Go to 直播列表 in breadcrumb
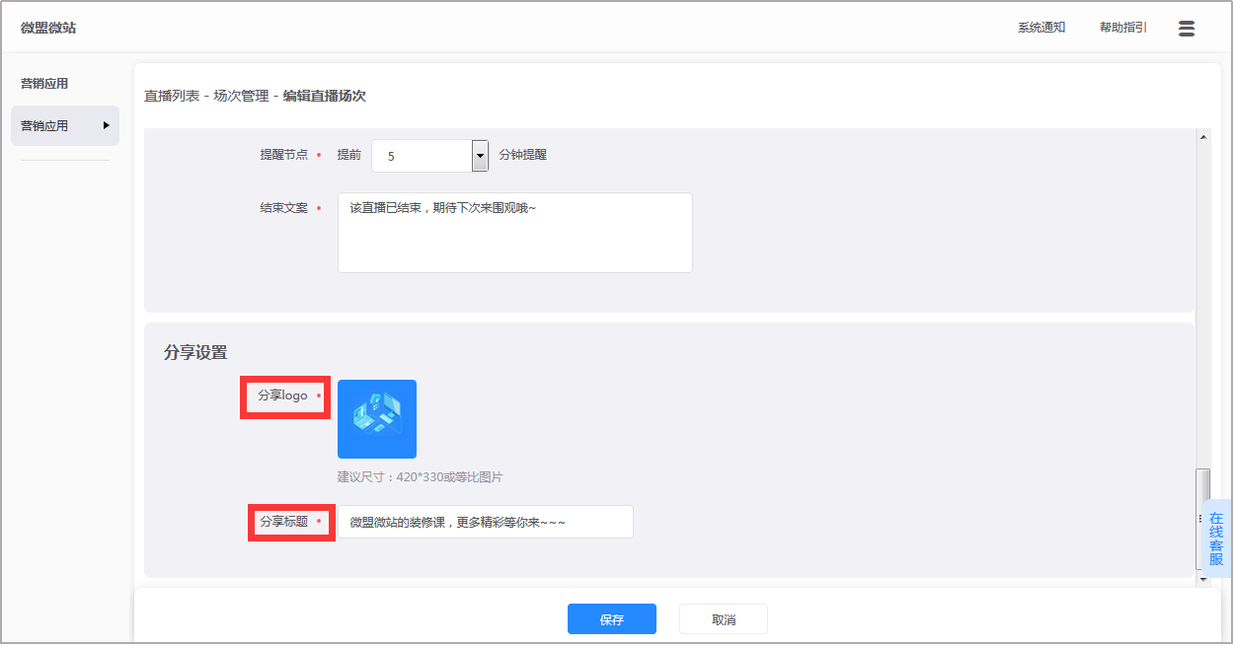Viewport: 1233px width, 646px height. (172, 96)
